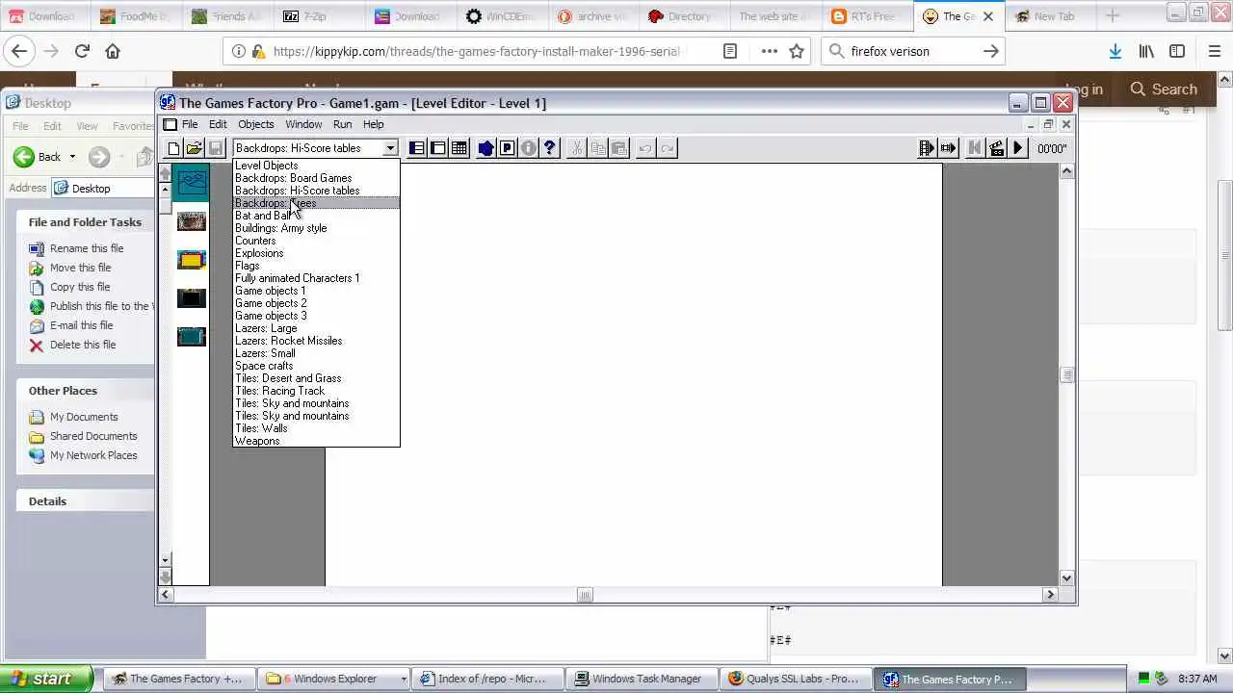
Task: Open the File menu in Games Factory
Action: click(x=190, y=124)
